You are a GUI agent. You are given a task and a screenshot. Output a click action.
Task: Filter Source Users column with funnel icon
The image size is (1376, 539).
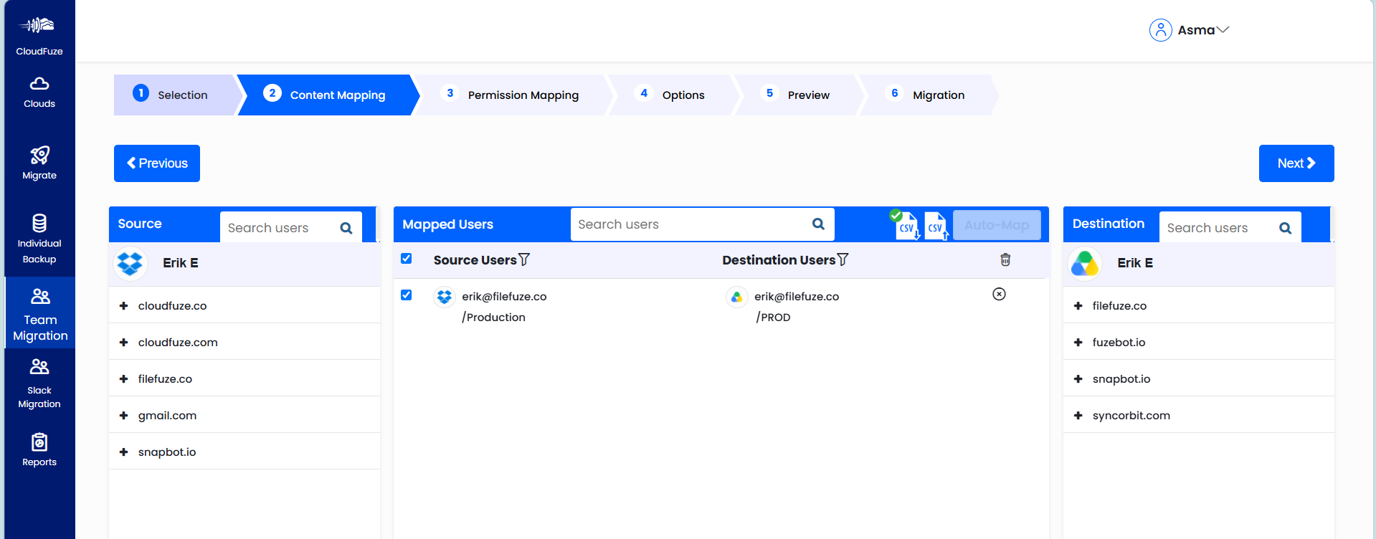click(524, 259)
